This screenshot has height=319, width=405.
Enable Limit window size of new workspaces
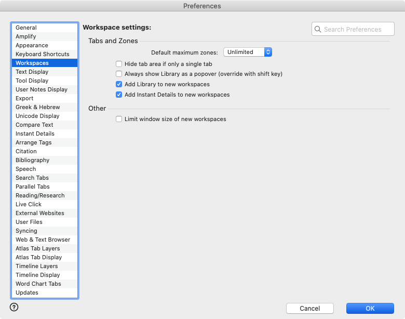pos(119,119)
